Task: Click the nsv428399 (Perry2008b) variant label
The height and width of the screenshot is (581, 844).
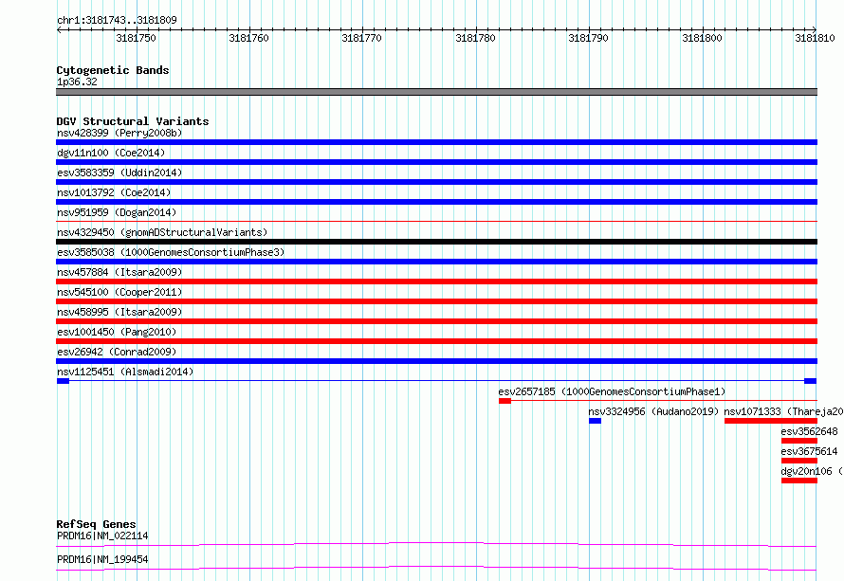Action: 119,133
